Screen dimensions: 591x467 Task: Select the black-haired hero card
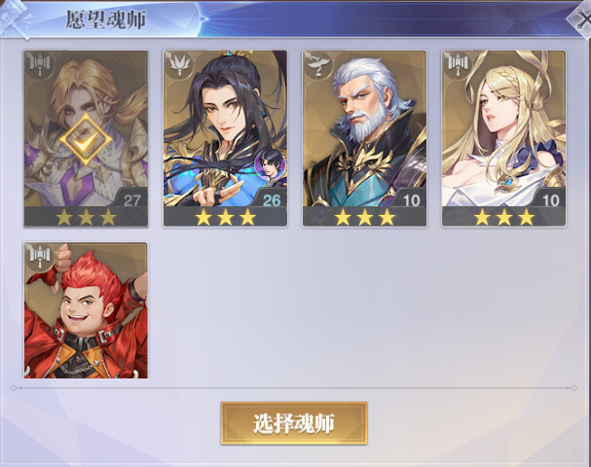225,138
